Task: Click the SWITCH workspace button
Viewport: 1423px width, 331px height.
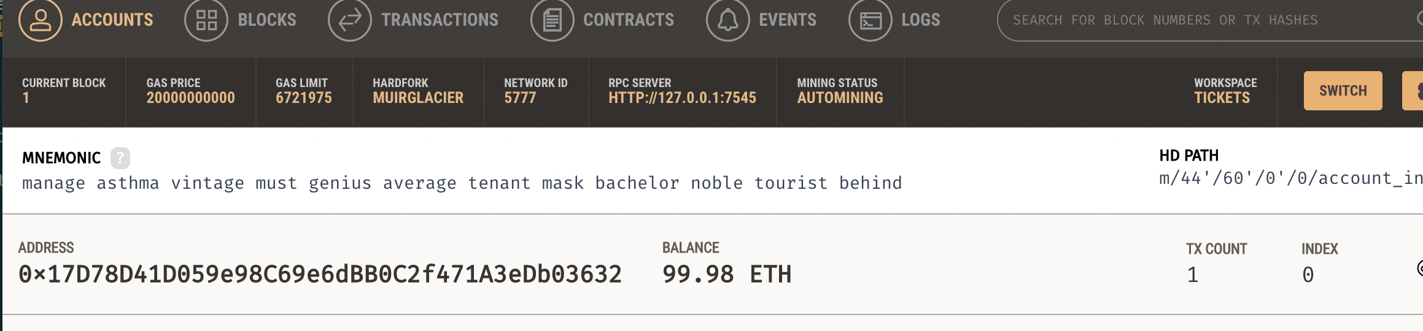Action: coord(1343,91)
